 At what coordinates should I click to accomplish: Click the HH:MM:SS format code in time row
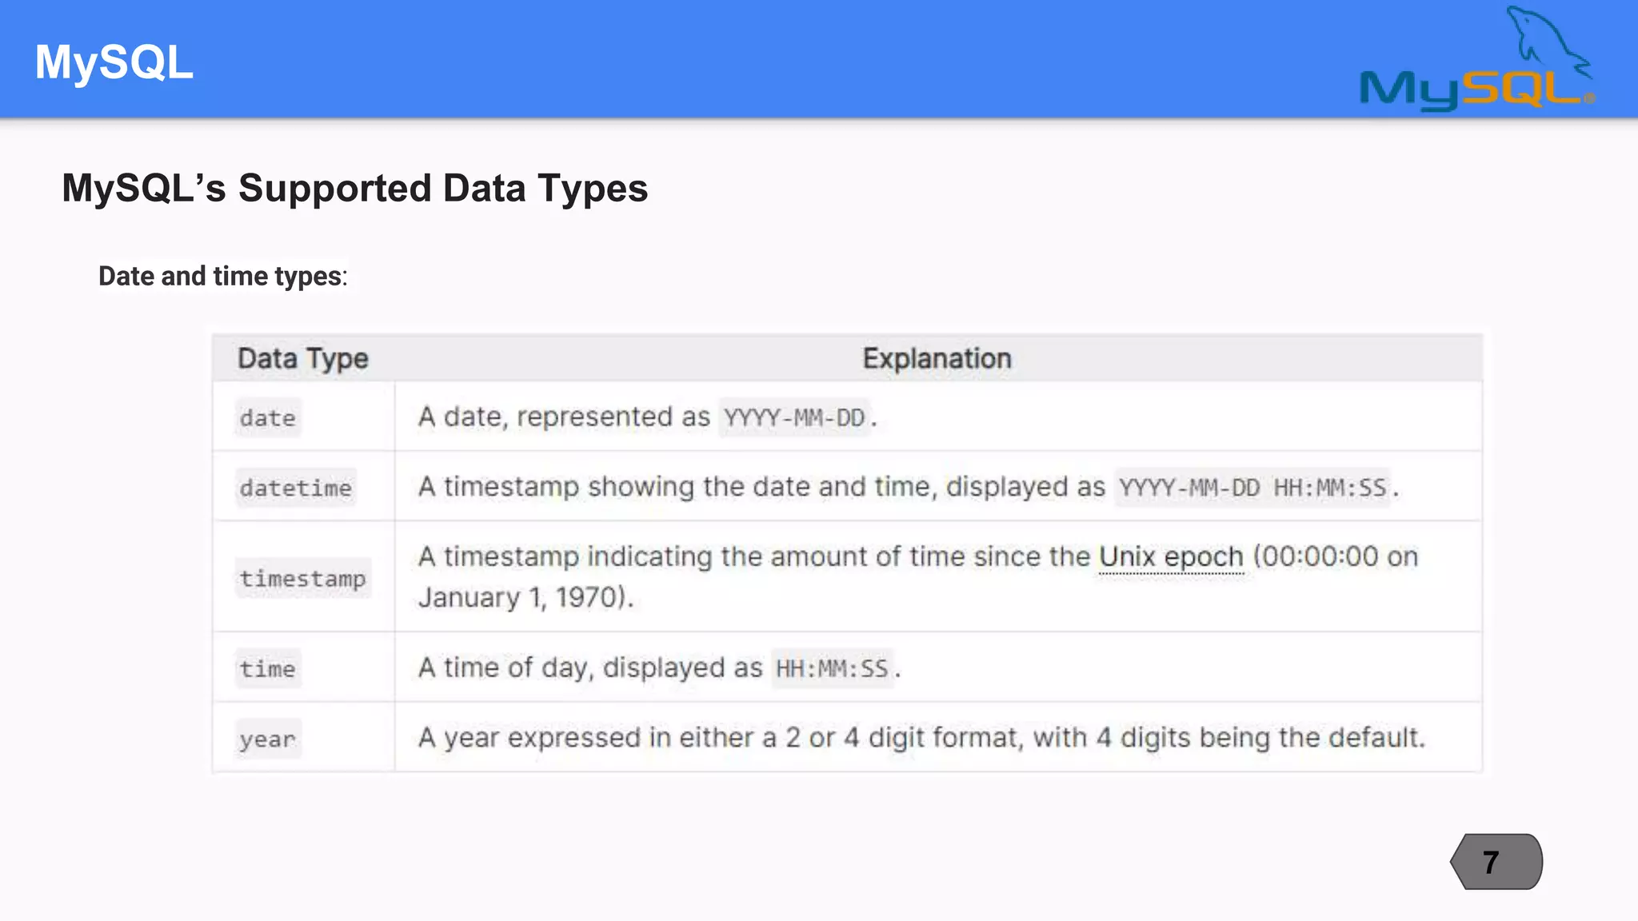[832, 668]
